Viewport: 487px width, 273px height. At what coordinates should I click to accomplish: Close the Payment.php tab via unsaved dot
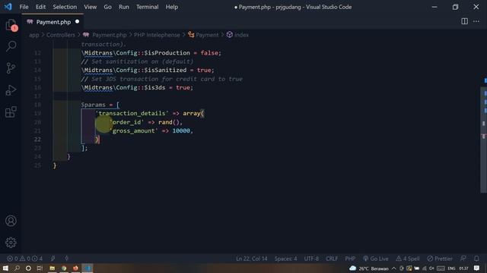(77, 21)
